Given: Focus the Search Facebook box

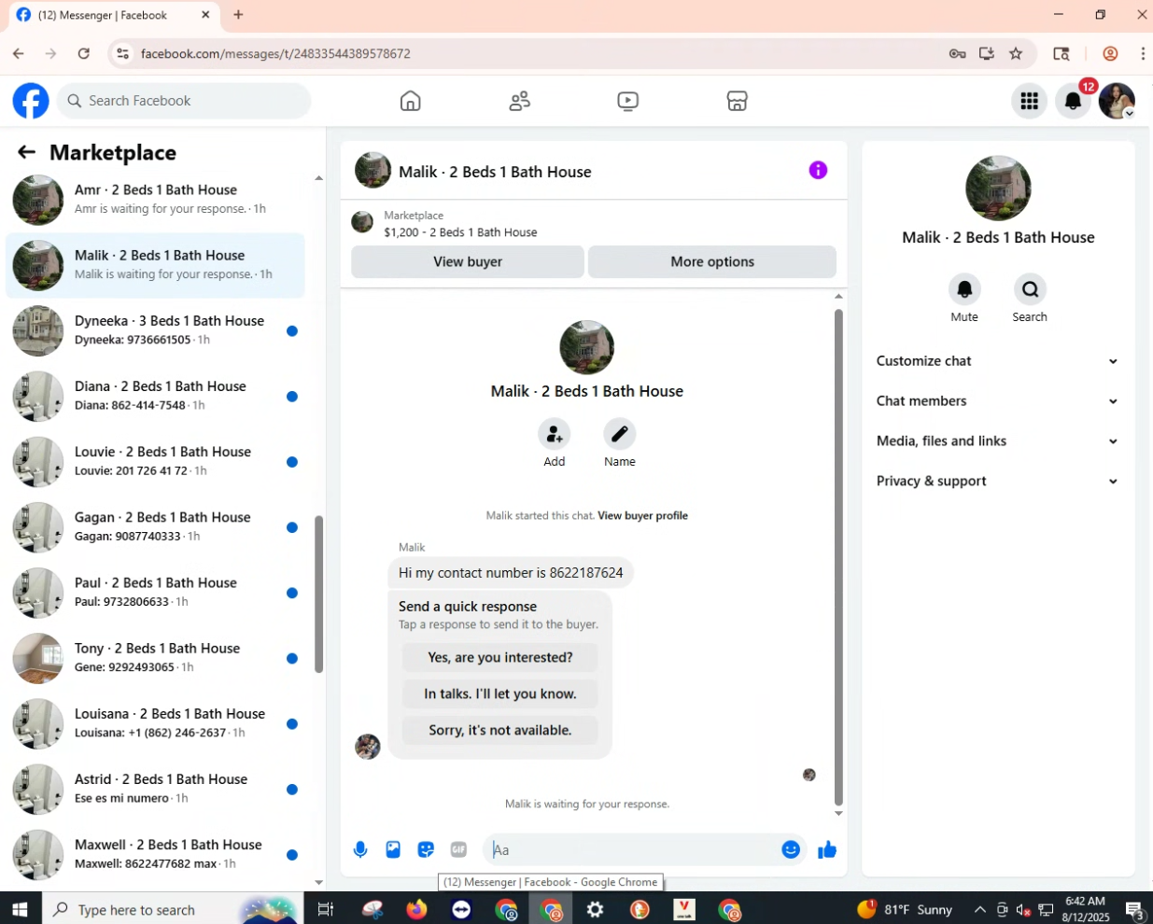Looking at the screenshot, I should pos(184,101).
